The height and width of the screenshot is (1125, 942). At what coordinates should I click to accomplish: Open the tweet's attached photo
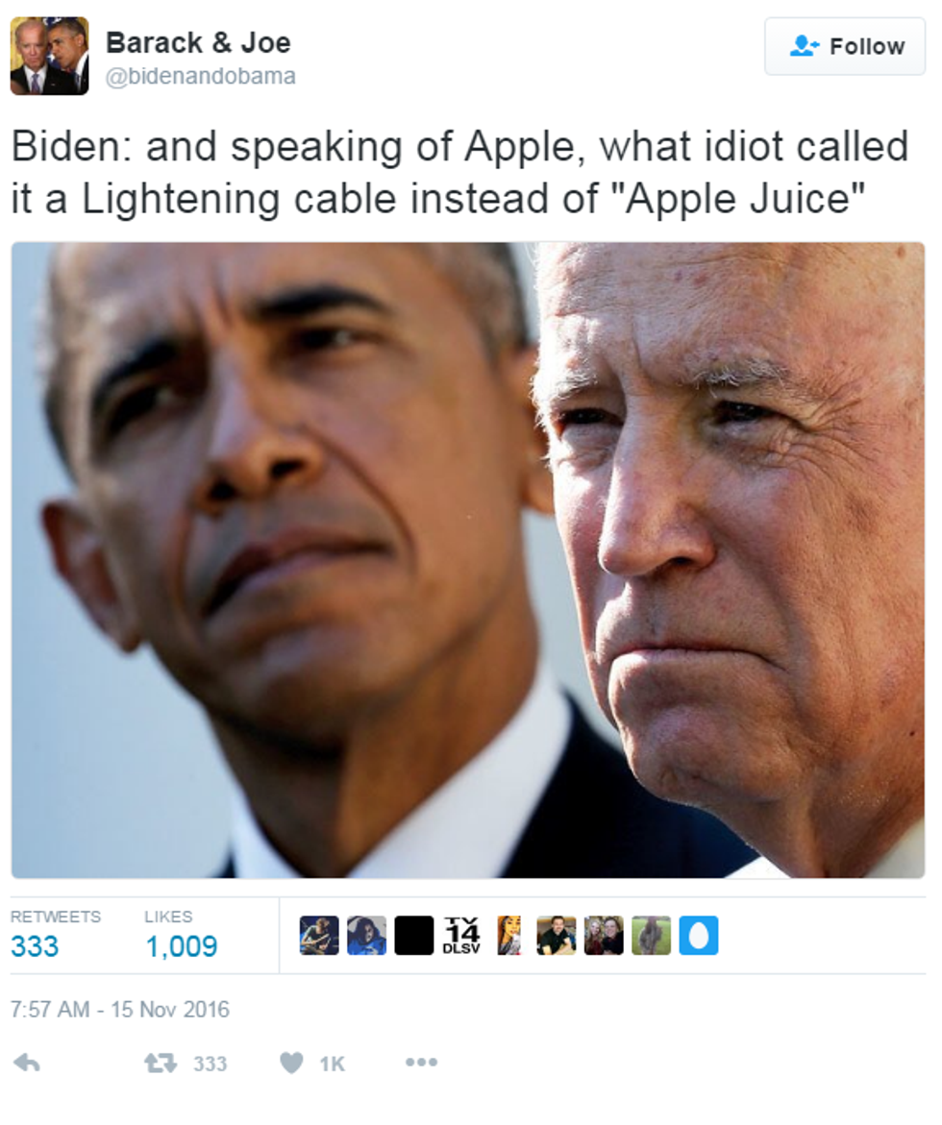[468, 560]
